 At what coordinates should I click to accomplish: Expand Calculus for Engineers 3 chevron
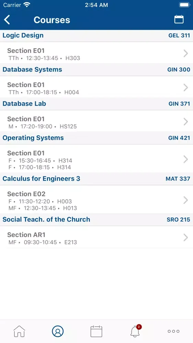(x=185, y=200)
